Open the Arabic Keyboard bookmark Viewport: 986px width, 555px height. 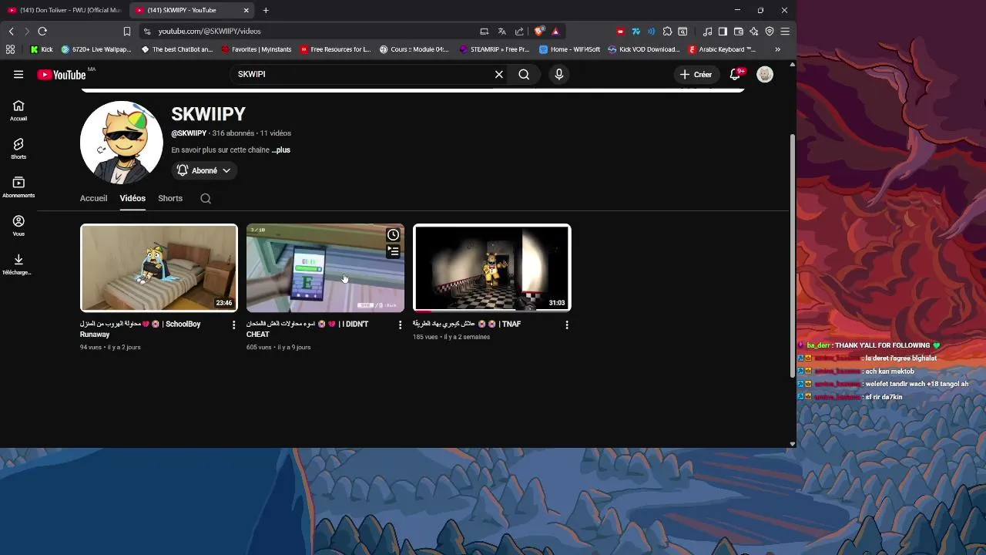[x=723, y=49]
